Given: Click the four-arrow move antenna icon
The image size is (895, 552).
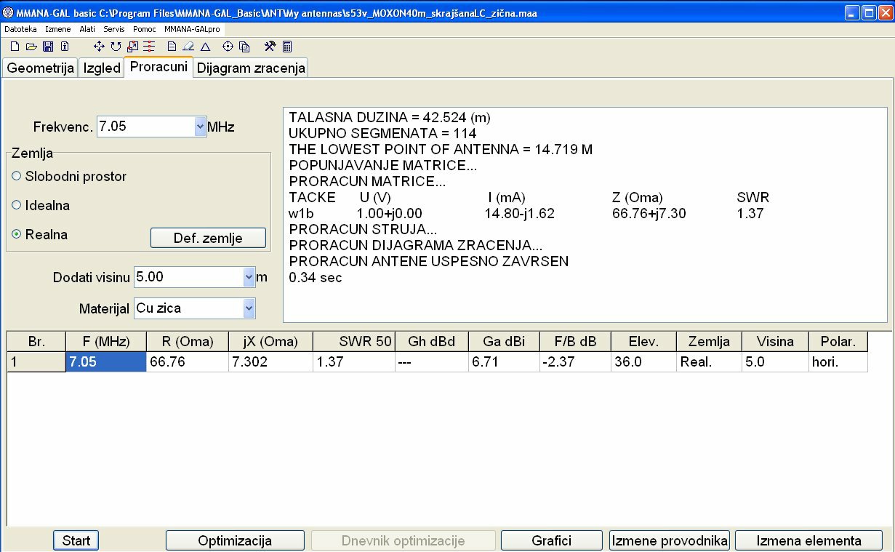Looking at the screenshot, I should pos(100,47).
